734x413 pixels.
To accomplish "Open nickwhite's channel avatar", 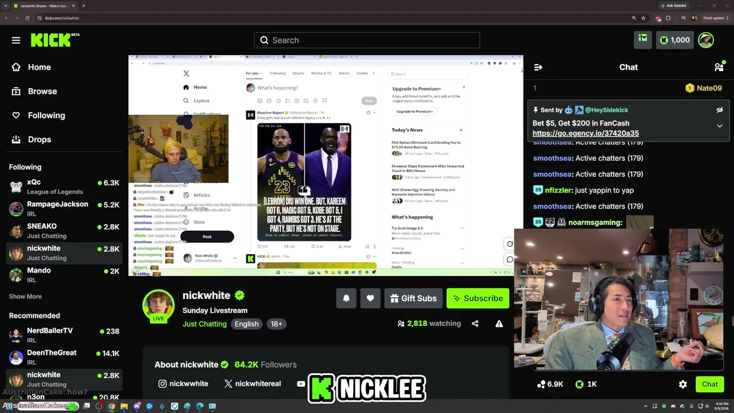I will click(x=158, y=306).
